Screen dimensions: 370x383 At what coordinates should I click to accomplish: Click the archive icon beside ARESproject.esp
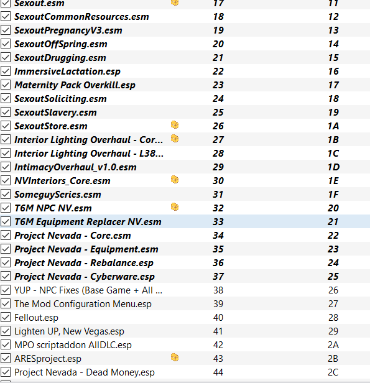point(175,358)
